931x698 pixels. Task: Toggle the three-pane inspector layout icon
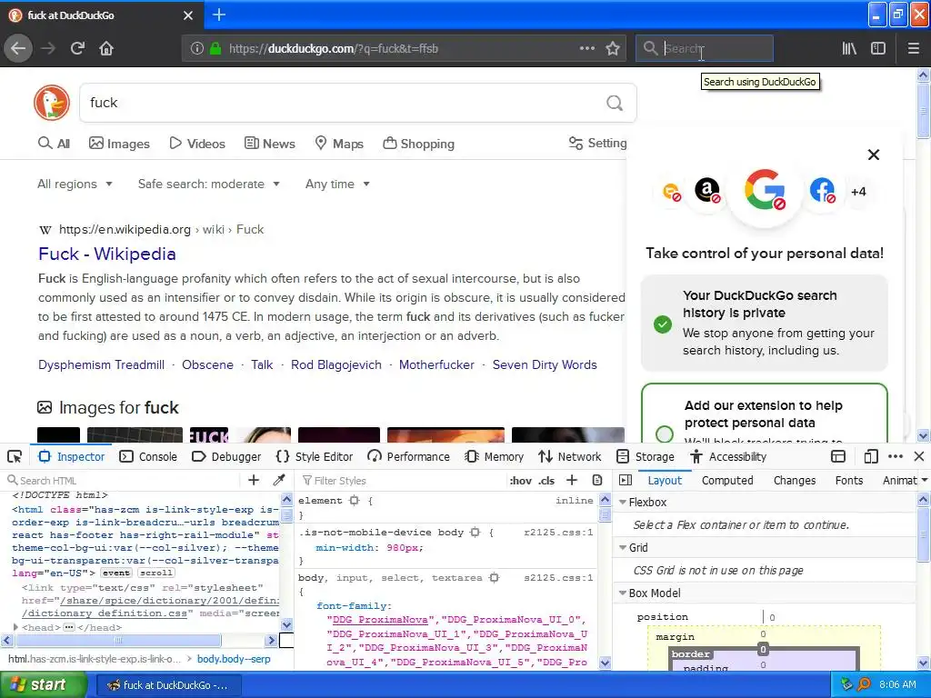click(x=626, y=480)
